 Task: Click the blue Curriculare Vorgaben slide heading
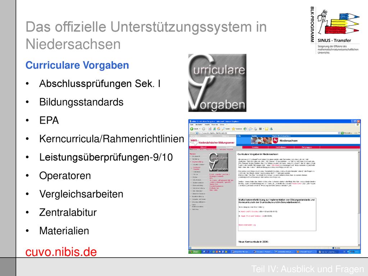(77, 65)
